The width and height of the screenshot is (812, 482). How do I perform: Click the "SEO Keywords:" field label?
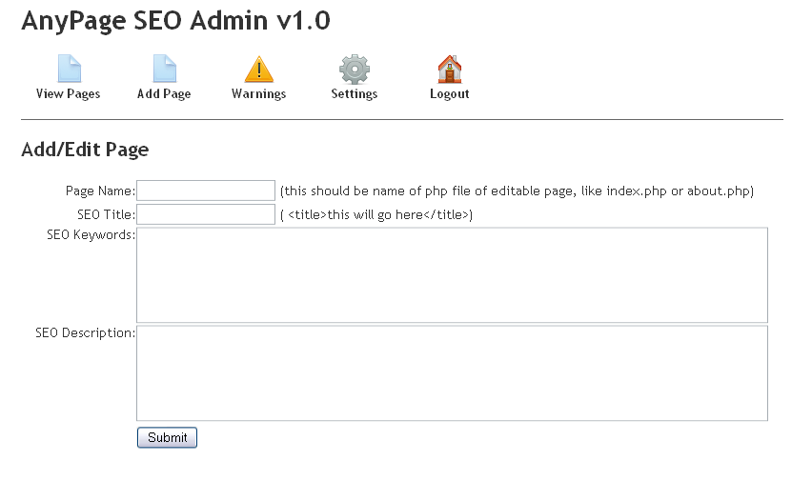[91, 235]
